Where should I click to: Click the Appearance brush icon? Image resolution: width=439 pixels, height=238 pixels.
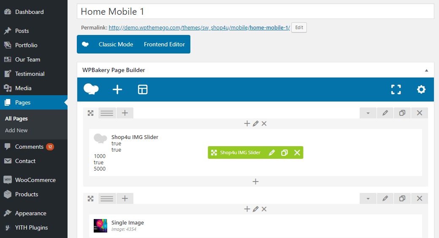click(x=8, y=213)
